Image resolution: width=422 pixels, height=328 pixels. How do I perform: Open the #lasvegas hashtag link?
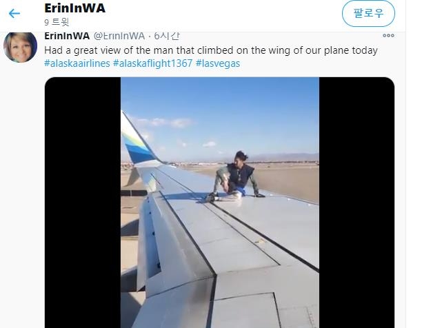pos(218,63)
